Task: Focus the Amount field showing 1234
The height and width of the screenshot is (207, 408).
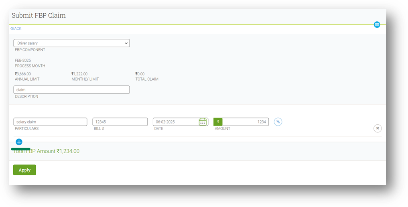Action: click(246, 122)
